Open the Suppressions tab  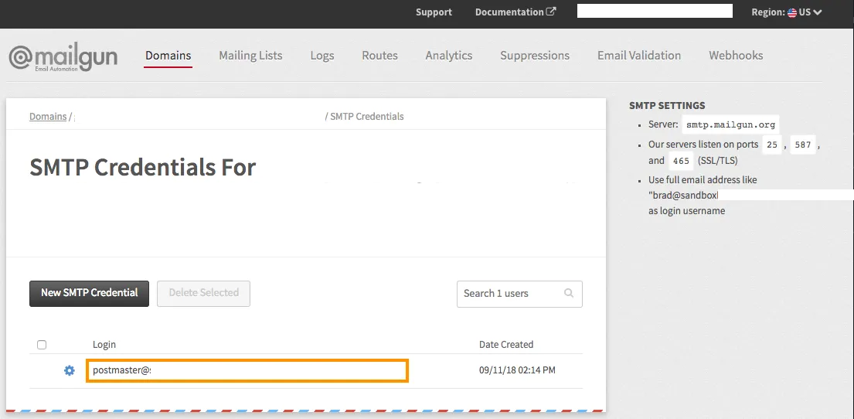pos(535,56)
